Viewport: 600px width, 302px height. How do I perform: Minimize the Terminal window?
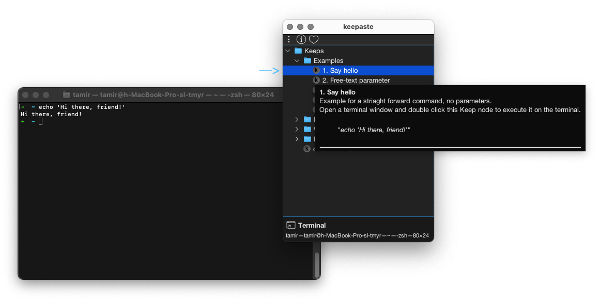(36, 95)
